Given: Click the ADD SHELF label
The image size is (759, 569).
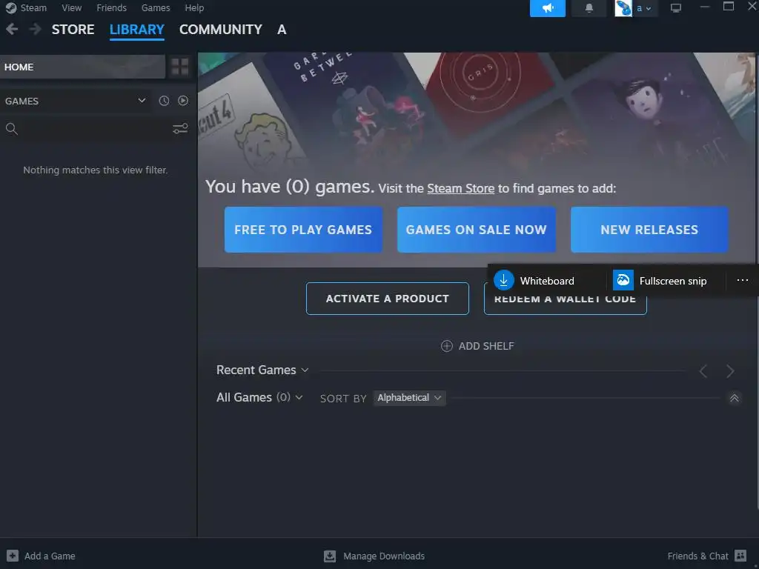Looking at the screenshot, I should click(x=486, y=346).
